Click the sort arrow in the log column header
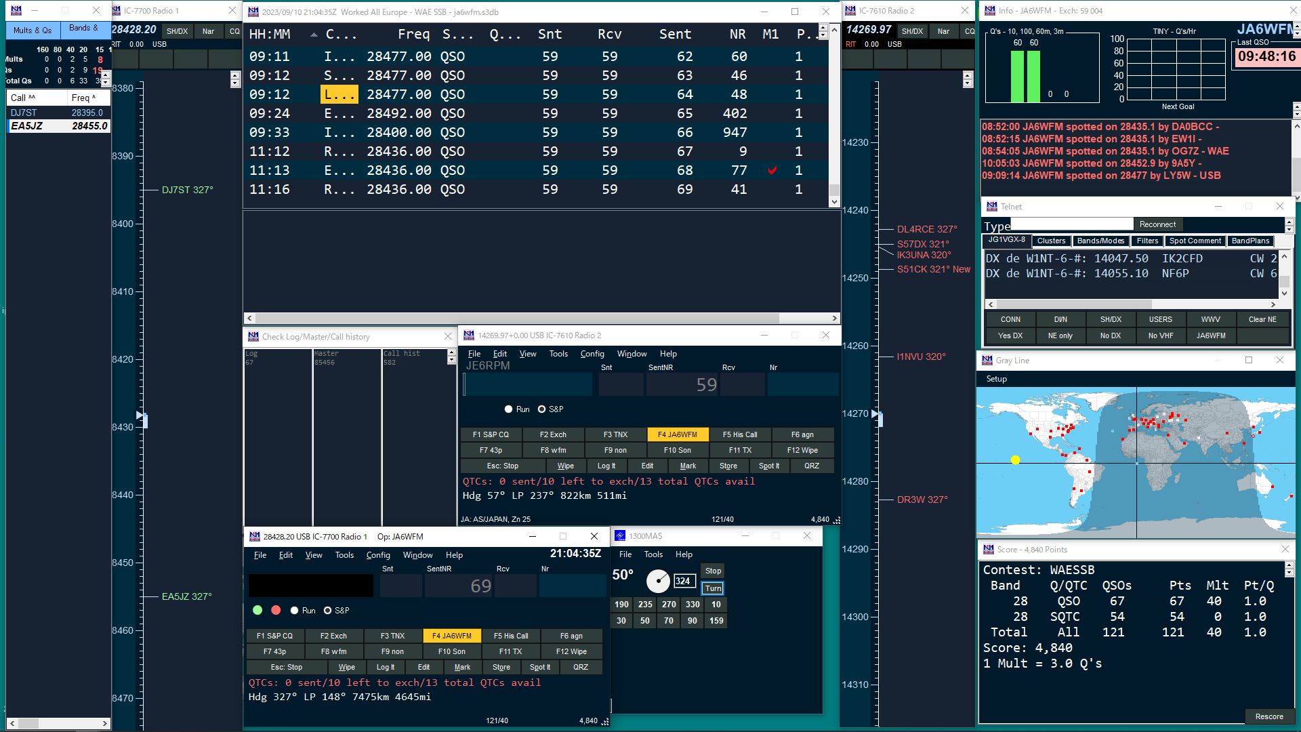The image size is (1301, 732). (x=314, y=35)
